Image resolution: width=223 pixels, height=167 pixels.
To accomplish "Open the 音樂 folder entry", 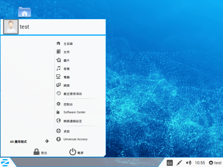I will click(x=67, y=69).
